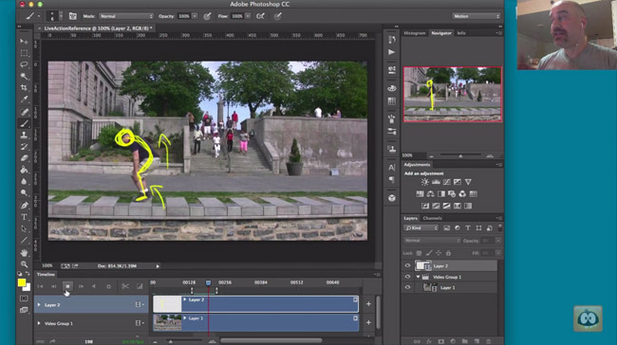
Task: Expand Layer 2 track in Timeline
Action: pos(39,305)
